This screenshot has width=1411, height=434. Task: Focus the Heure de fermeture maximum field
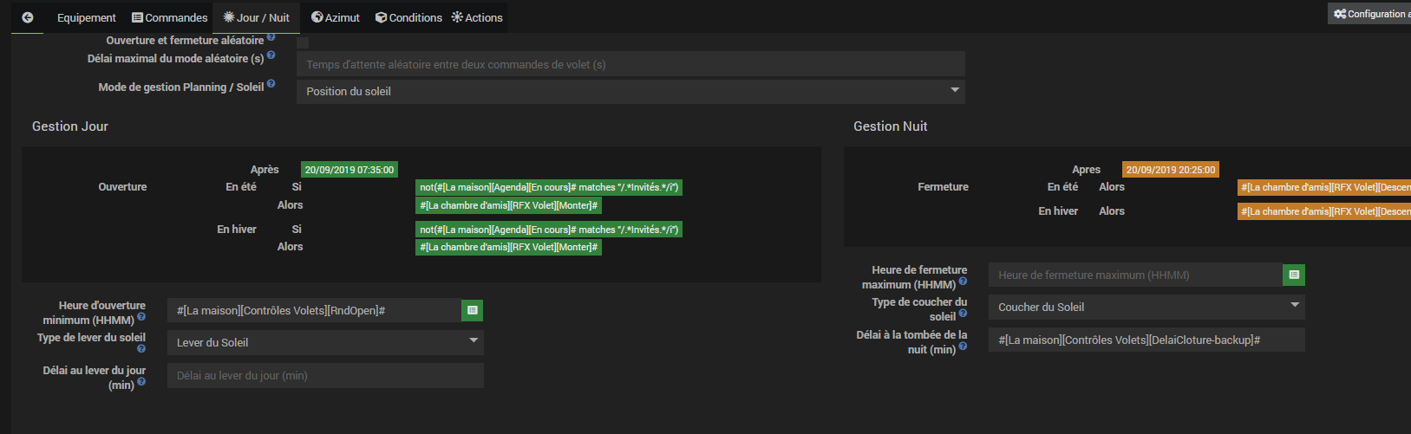[x=1135, y=275]
